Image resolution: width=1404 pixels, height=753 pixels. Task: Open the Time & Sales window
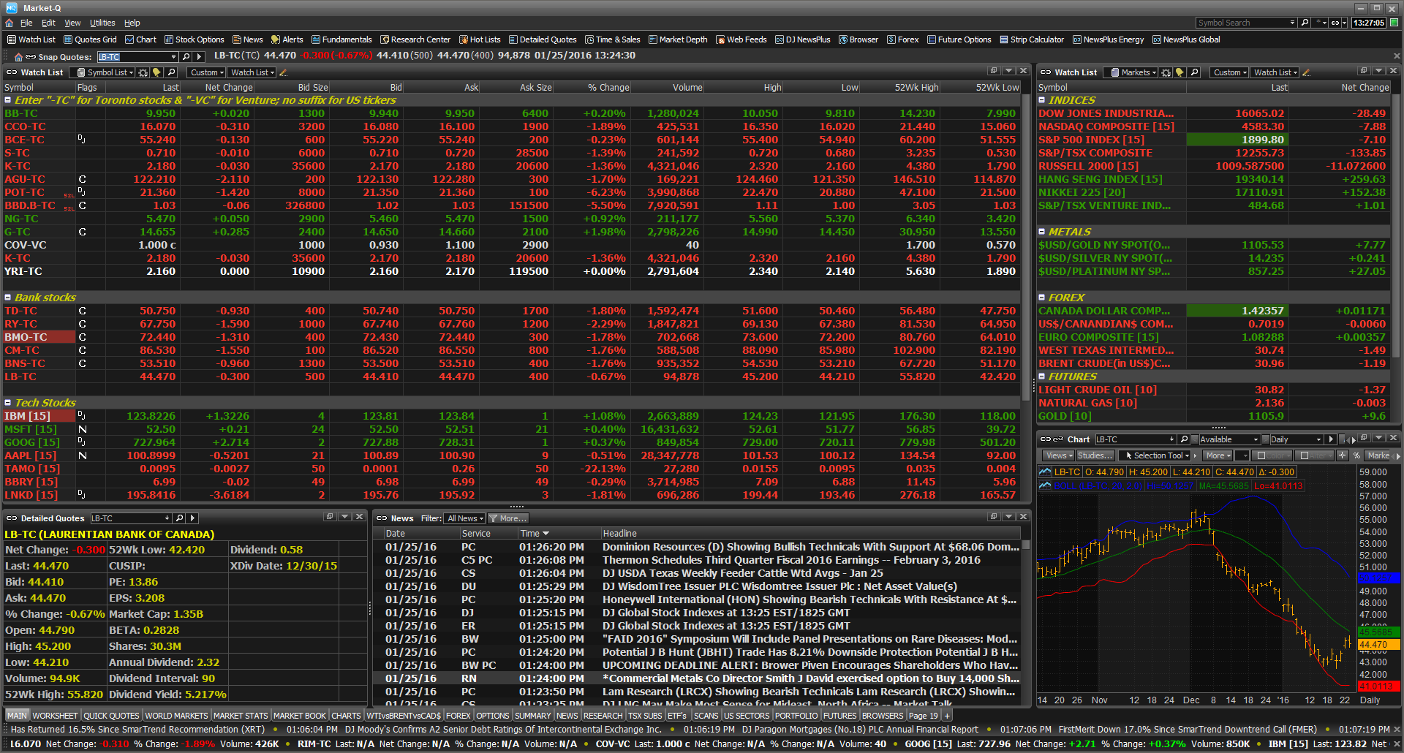coord(613,39)
